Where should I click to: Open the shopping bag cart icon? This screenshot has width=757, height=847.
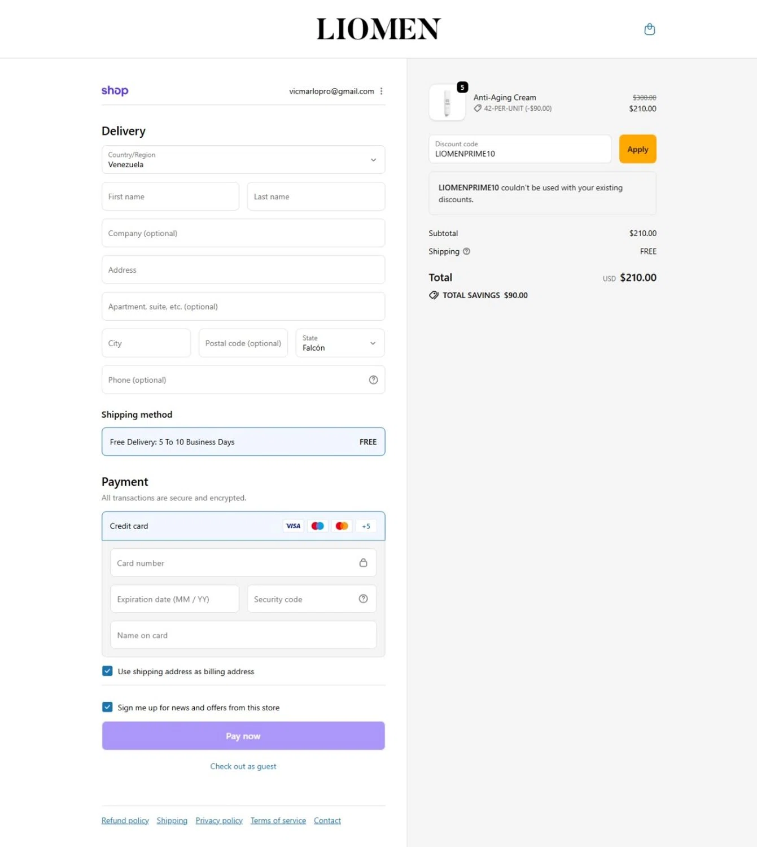[x=649, y=29]
